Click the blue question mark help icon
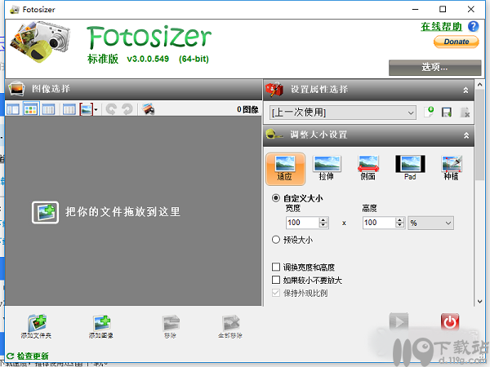 click(473, 27)
